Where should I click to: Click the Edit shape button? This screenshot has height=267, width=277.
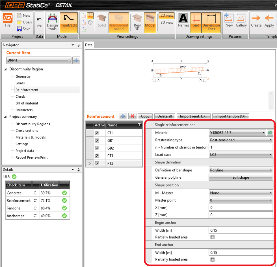[241, 178]
